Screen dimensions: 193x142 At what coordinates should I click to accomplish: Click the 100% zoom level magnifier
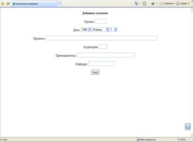[179, 140]
